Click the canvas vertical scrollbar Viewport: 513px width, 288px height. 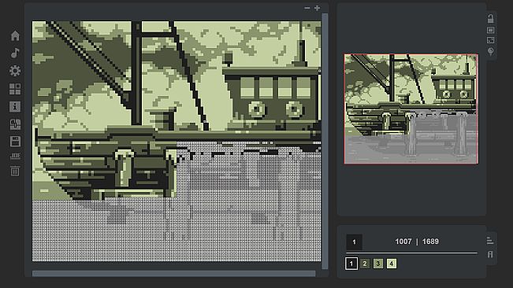[x=325, y=141]
